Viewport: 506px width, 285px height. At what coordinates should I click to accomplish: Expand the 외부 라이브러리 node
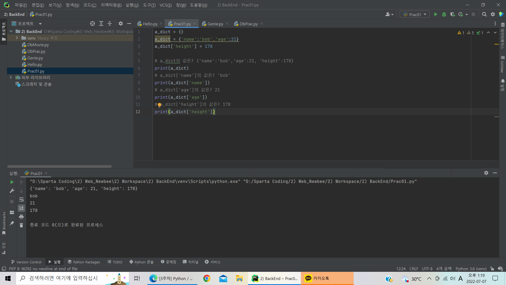click(x=11, y=78)
